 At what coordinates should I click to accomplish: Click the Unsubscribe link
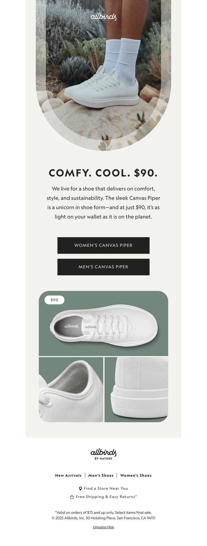click(x=103, y=527)
